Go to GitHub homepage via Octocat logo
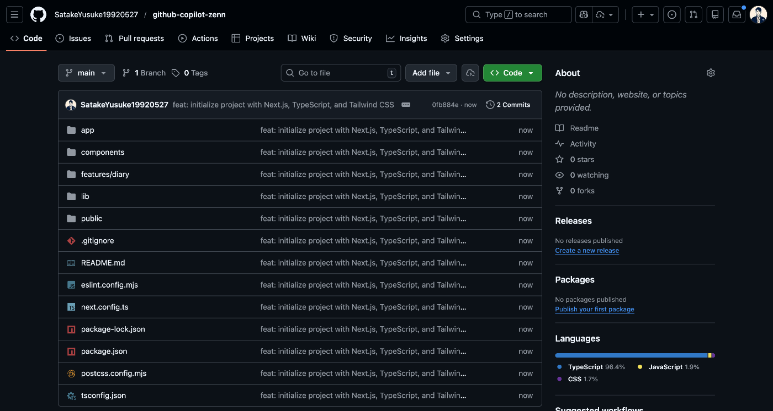 point(38,15)
